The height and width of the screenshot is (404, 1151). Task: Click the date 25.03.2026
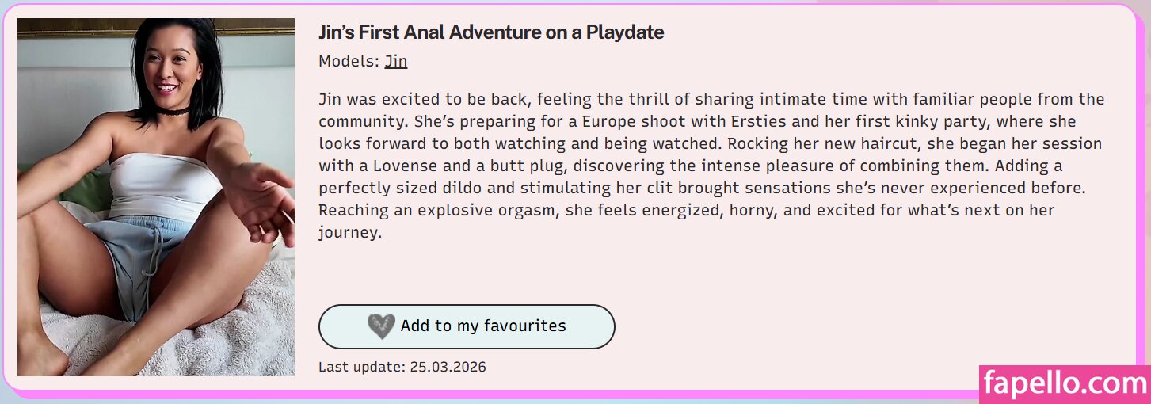(x=448, y=367)
